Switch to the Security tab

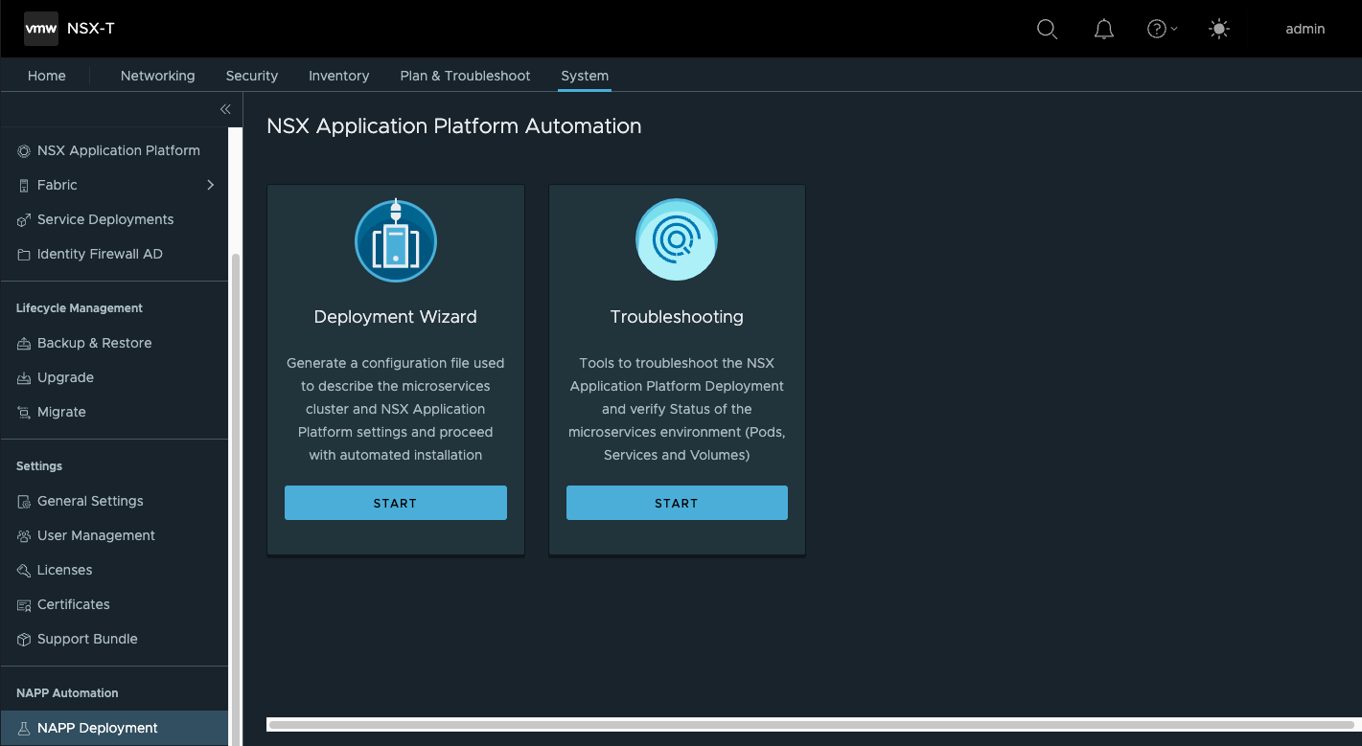pos(252,76)
